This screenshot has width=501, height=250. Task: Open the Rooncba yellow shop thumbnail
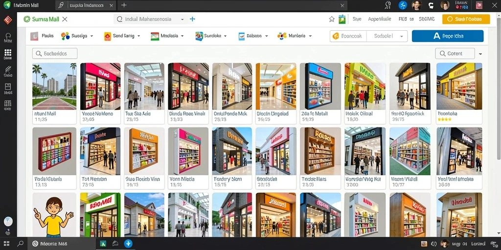pyautogui.click(x=459, y=86)
